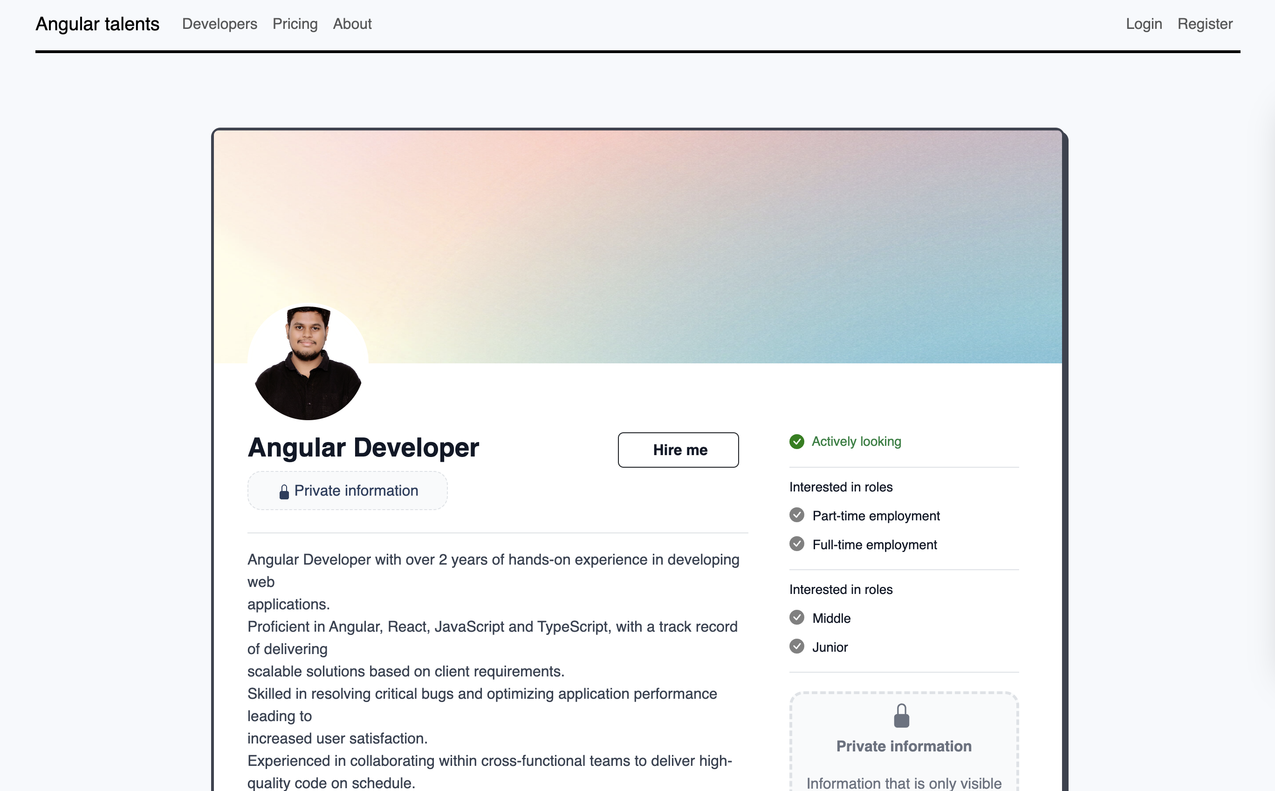
Task: Click the Hire me button
Action: click(x=678, y=449)
